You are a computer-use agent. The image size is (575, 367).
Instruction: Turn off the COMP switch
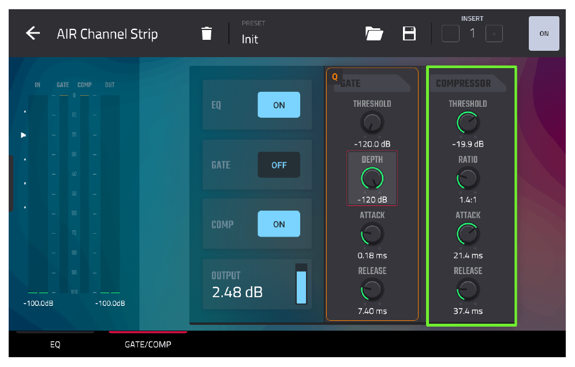click(x=279, y=224)
